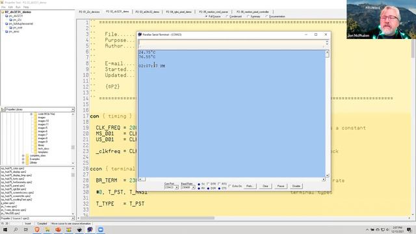
Task: Click the CTS indicator light
Action: [x=219, y=188]
